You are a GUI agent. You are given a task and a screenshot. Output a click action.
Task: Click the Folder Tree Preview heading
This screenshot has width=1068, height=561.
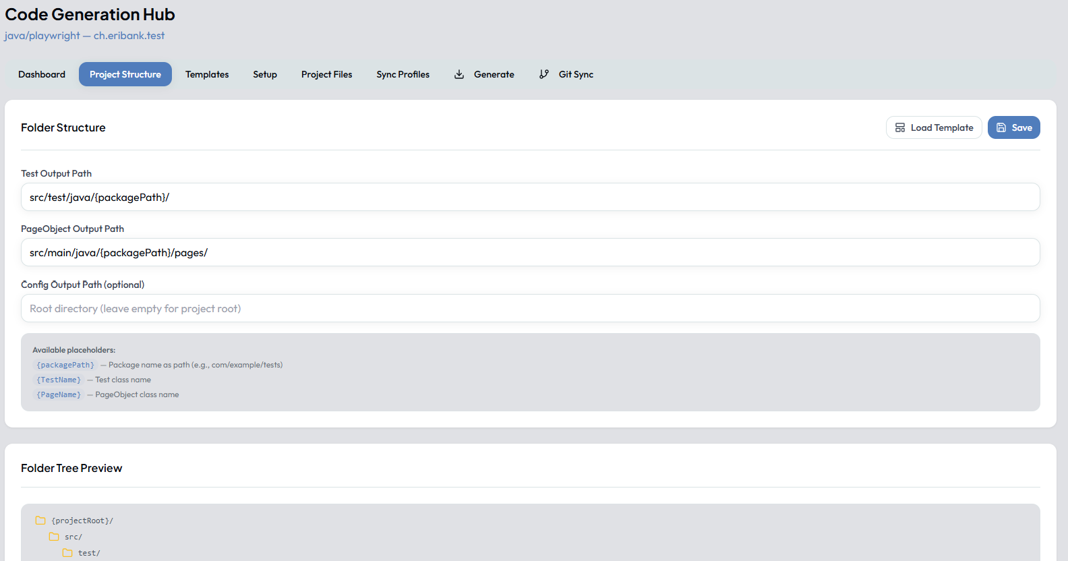coord(71,468)
